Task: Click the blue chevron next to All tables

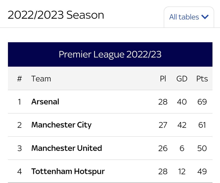Action: point(205,17)
